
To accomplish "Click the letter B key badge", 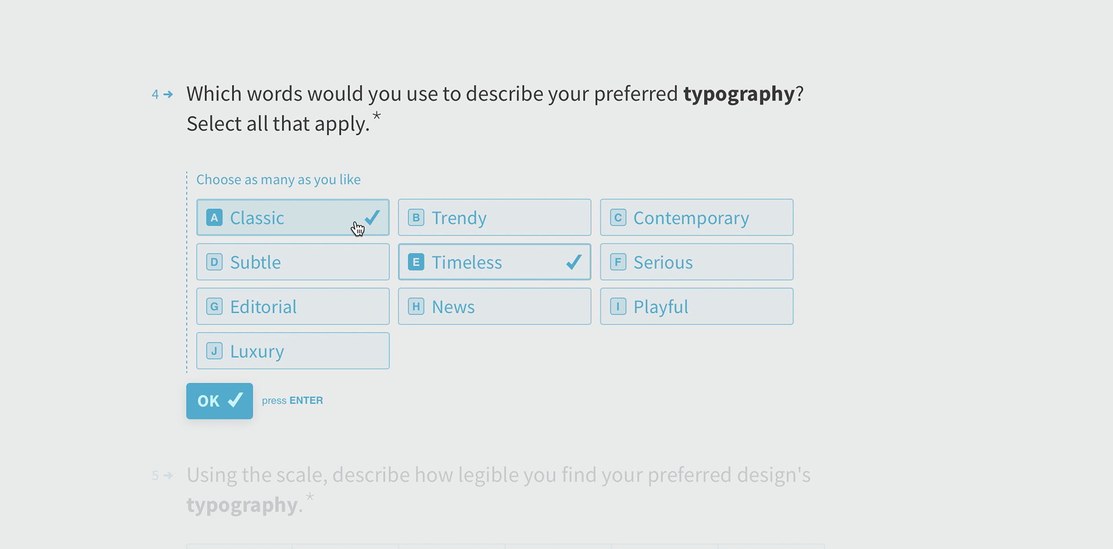I will coord(416,218).
